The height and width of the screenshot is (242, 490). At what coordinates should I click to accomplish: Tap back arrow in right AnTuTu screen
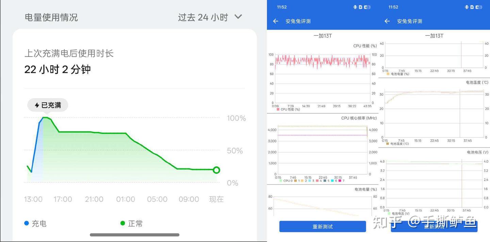(387, 21)
